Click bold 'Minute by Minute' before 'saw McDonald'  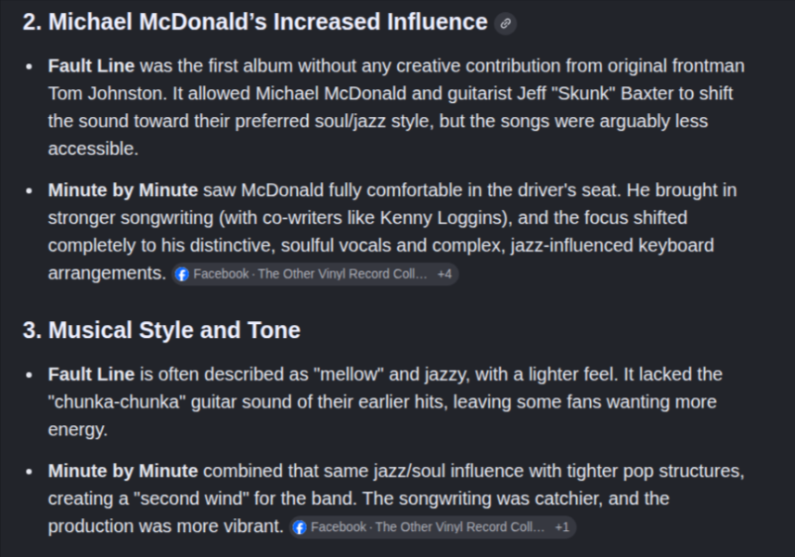122,190
